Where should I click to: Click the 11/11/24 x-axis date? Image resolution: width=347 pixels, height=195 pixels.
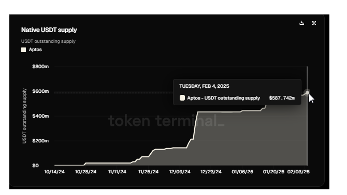click(x=117, y=172)
